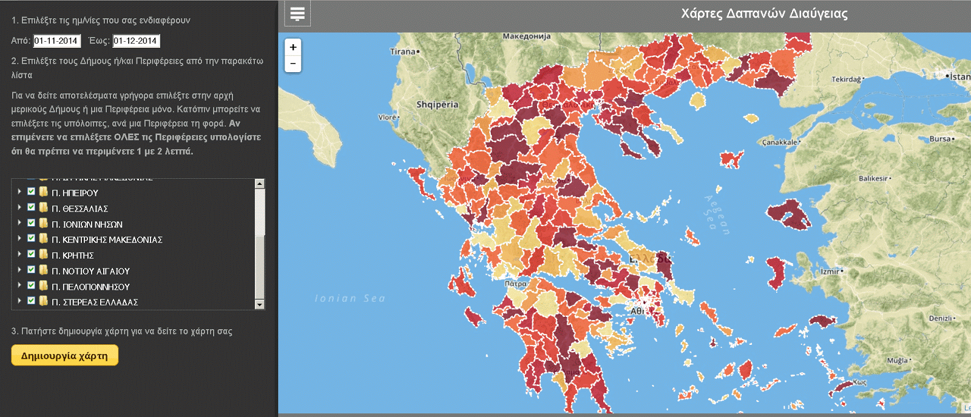Click the Denizli label on map
This screenshot has width=971, height=417.
(x=941, y=318)
